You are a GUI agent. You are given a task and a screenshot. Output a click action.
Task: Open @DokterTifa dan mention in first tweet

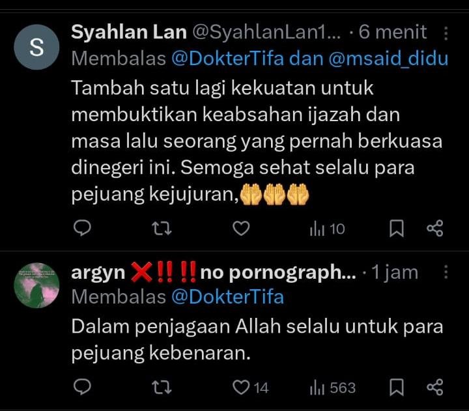(227, 59)
